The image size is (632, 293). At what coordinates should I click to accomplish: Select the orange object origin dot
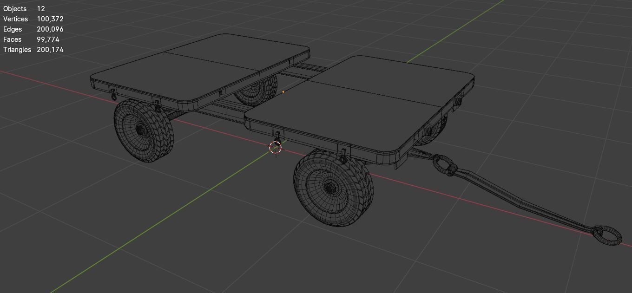(283, 92)
